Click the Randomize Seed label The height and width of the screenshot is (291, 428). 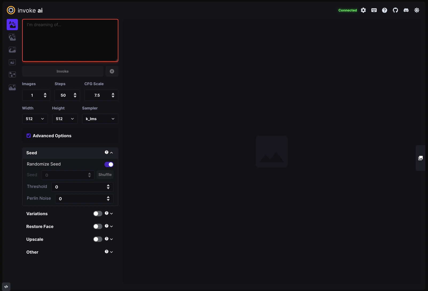(44, 164)
